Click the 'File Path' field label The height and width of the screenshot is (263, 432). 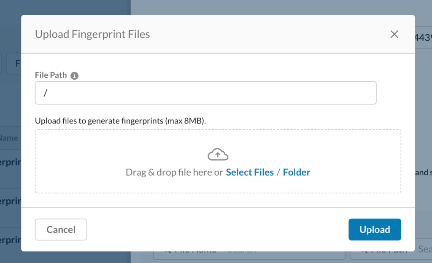(51, 75)
